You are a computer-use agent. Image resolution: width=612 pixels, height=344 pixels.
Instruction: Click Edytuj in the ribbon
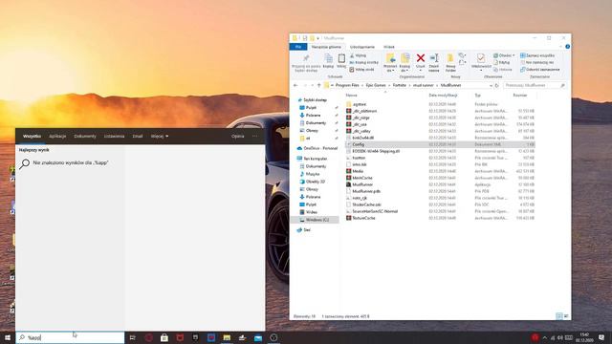point(502,62)
